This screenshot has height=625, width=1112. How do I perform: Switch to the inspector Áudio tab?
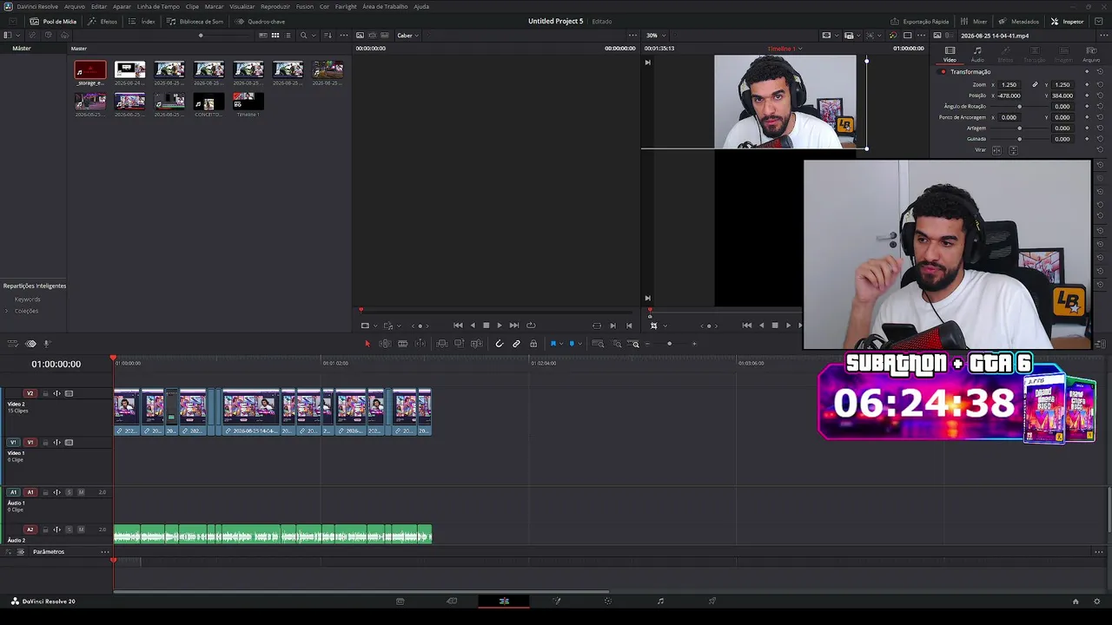point(977,55)
